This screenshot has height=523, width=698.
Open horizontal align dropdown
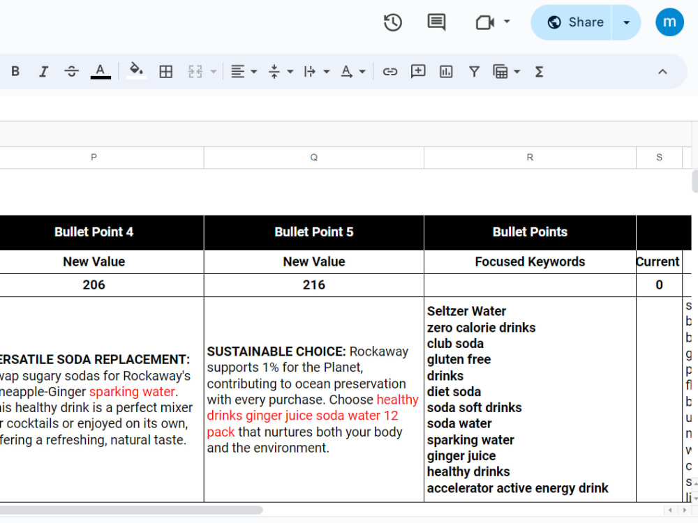244,72
